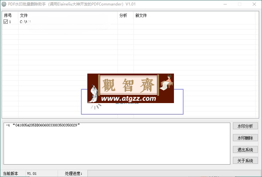Click the 处理进度 progress bar

[174, 173]
